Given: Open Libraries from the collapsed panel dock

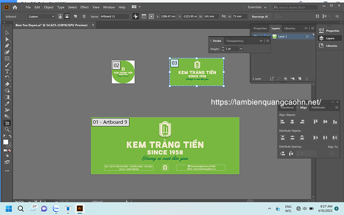Looking at the screenshot, I should coord(329,46).
